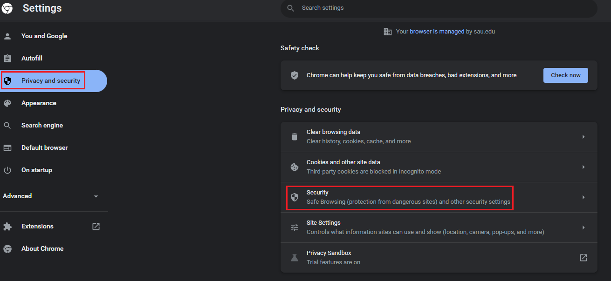Click the Check now button

[x=566, y=75]
